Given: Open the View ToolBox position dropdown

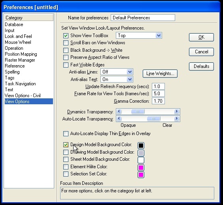Looking at the screenshot, I should [139, 36].
